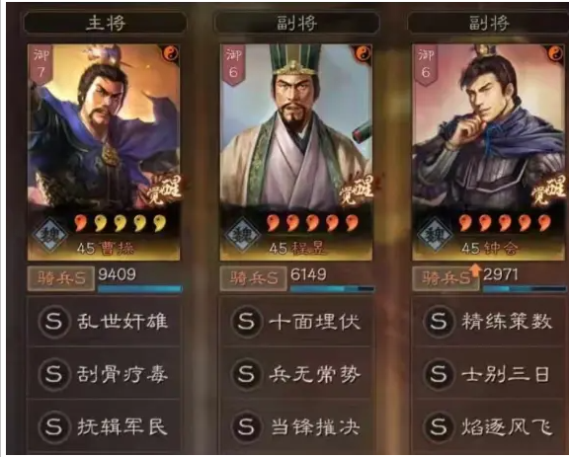
Task: Tap the yin-yang icon on 曹操's portrait
Action: tap(171, 53)
